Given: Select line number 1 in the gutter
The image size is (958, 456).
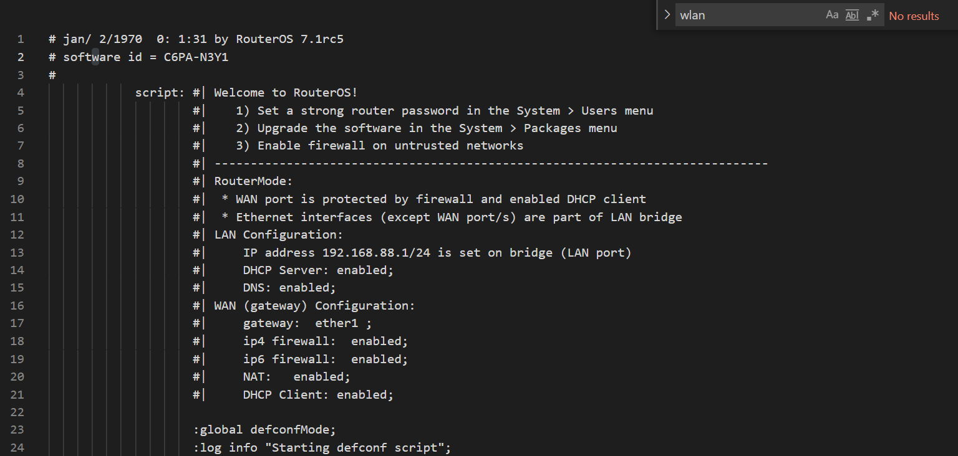Looking at the screenshot, I should tap(21, 39).
